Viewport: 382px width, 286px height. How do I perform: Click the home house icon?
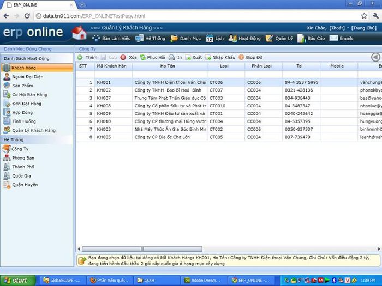point(79,33)
